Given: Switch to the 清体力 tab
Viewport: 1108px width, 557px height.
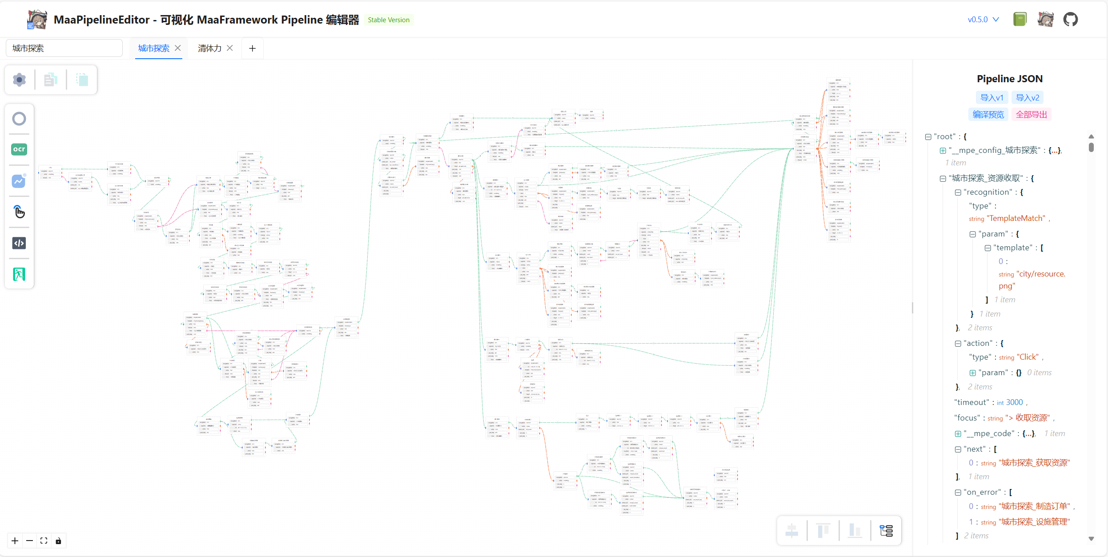Looking at the screenshot, I should [x=209, y=48].
